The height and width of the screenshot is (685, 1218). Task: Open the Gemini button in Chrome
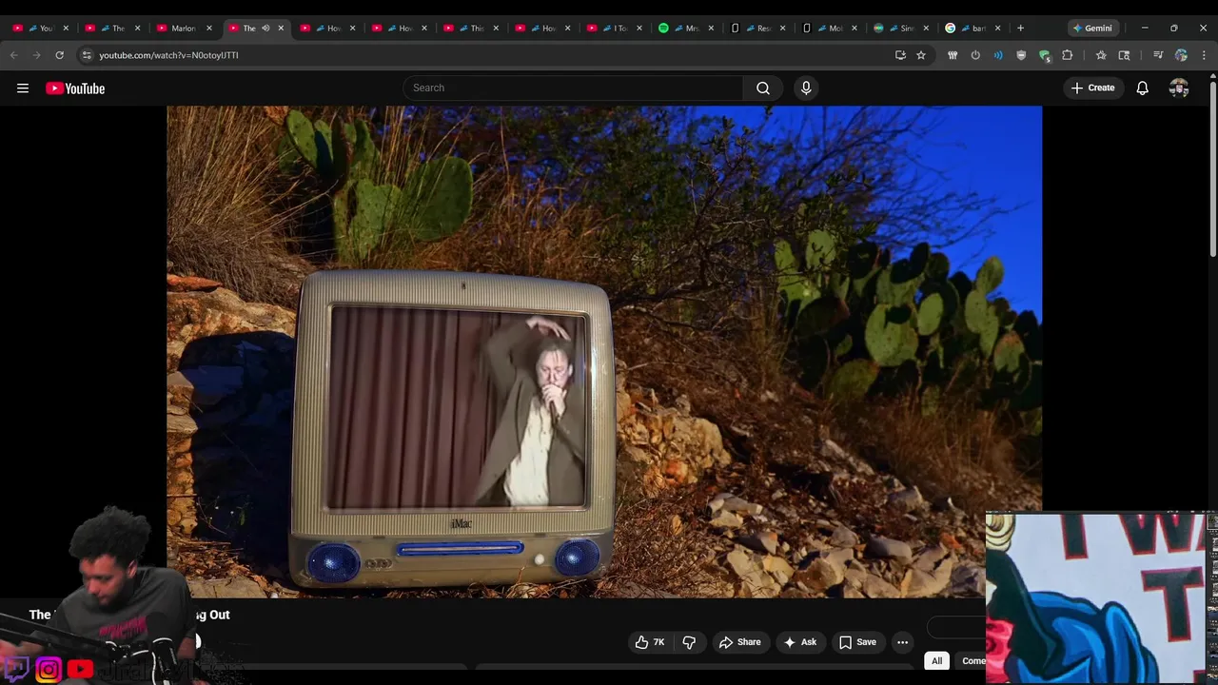point(1092,29)
